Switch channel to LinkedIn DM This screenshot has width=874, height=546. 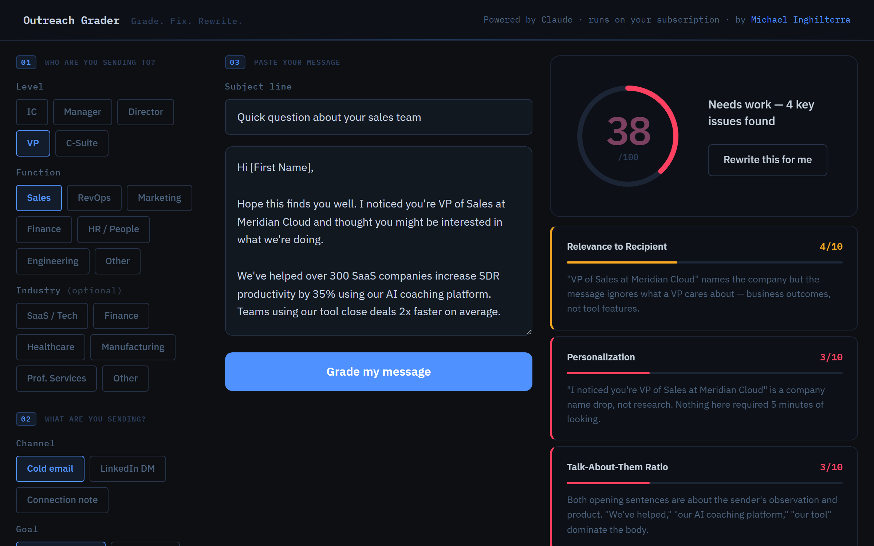(x=128, y=468)
